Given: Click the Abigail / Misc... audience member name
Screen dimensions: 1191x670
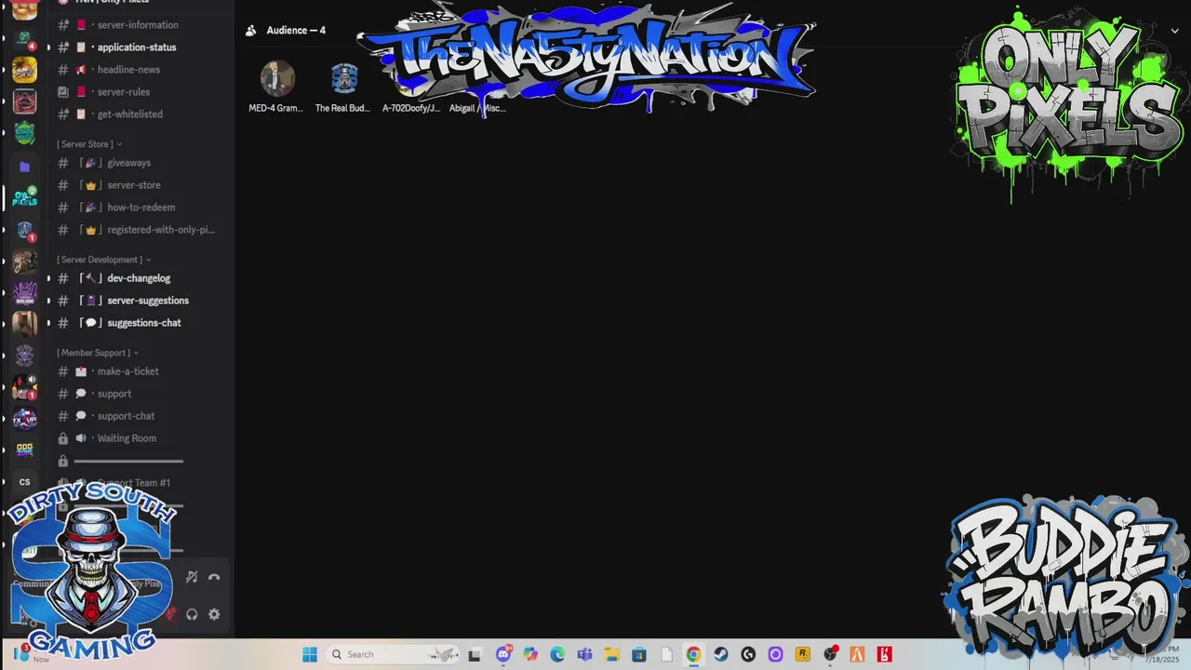Looking at the screenshot, I should click(477, 108).
